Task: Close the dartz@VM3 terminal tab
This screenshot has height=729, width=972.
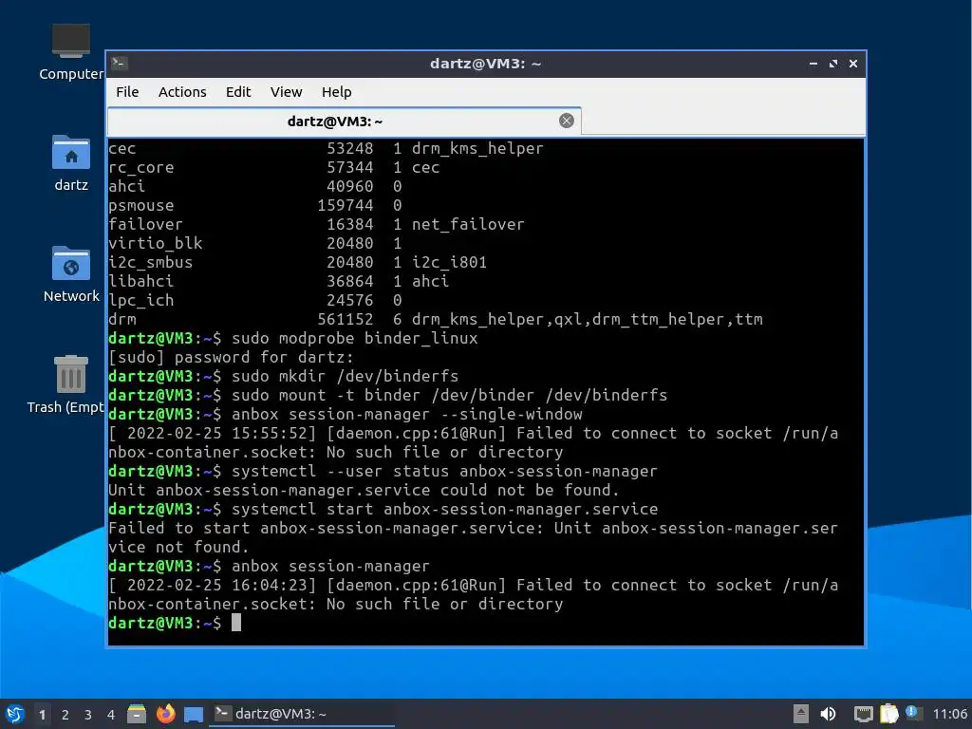Action: point(566,121)
